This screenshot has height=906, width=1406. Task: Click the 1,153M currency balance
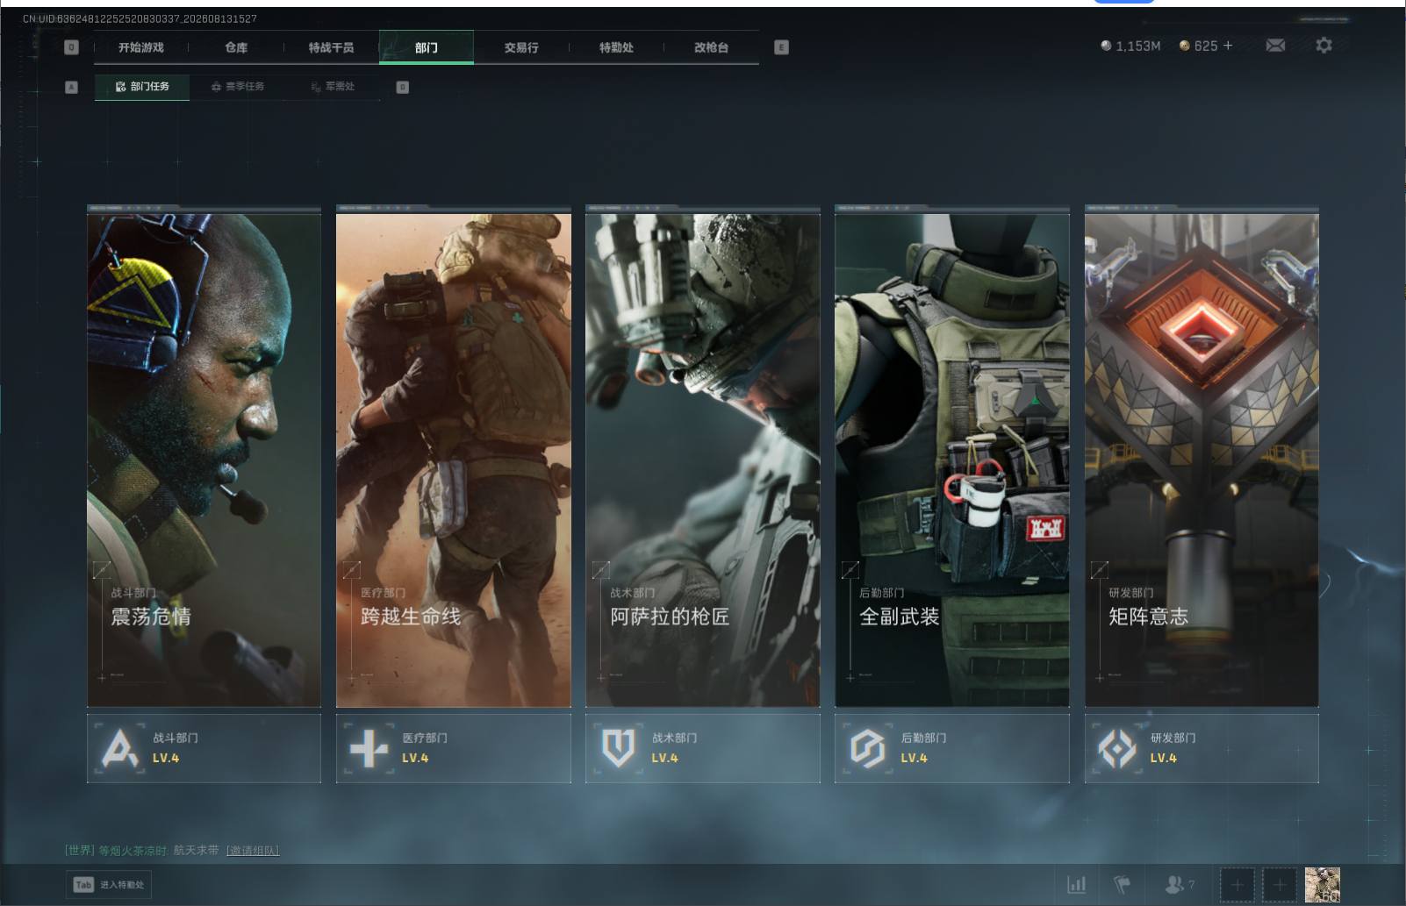point(1130,46)
